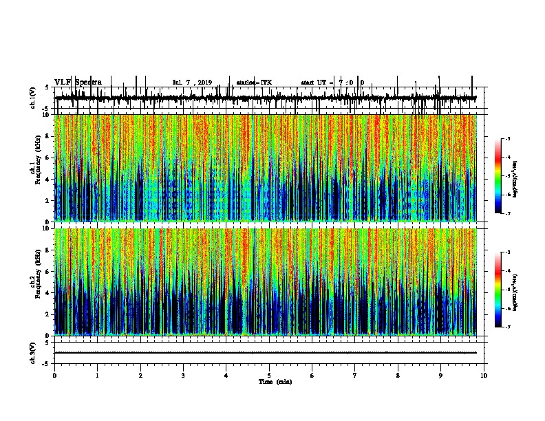545x421 pixels.
Task: Click the final time axis tick label "10"
Action: click(484, 376)
